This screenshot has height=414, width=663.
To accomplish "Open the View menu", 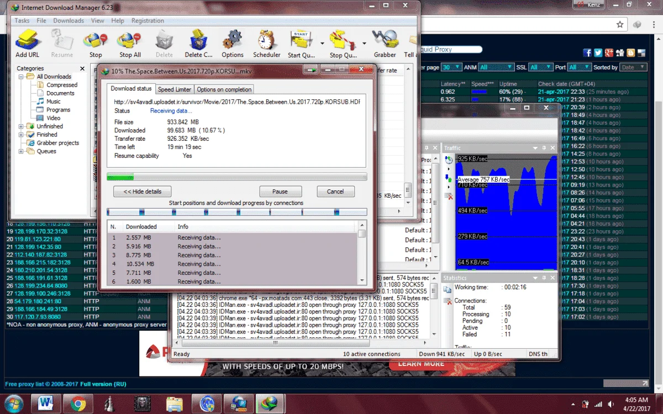I will 98,20.
